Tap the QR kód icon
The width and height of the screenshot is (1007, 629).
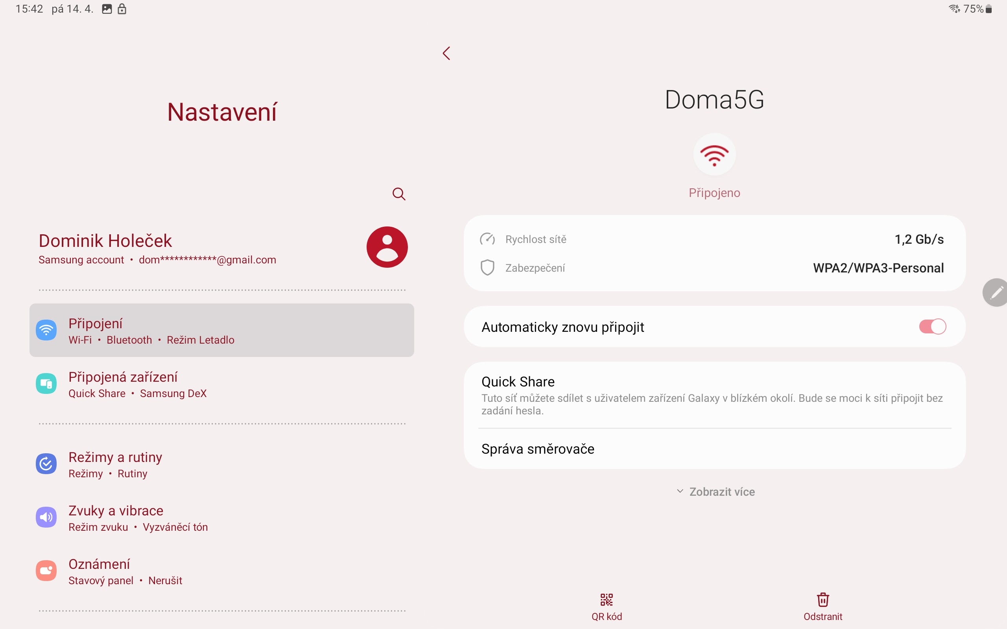pyautogui.click(x=606, y=600)
